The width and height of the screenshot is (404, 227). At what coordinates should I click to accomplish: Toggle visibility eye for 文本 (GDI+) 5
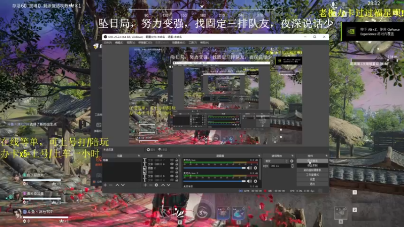[x=172, y=176]
